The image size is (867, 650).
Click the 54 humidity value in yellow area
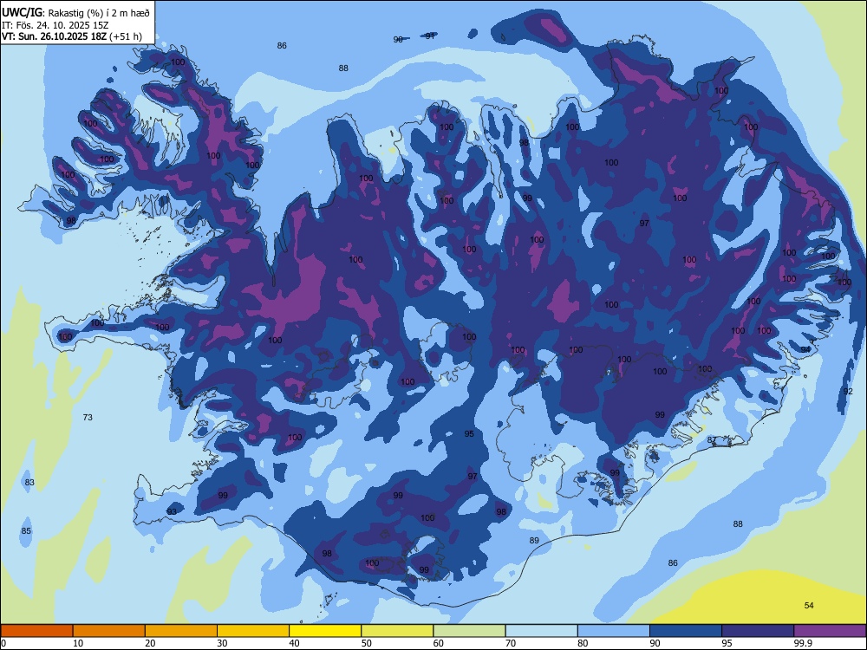pos(809,605)
